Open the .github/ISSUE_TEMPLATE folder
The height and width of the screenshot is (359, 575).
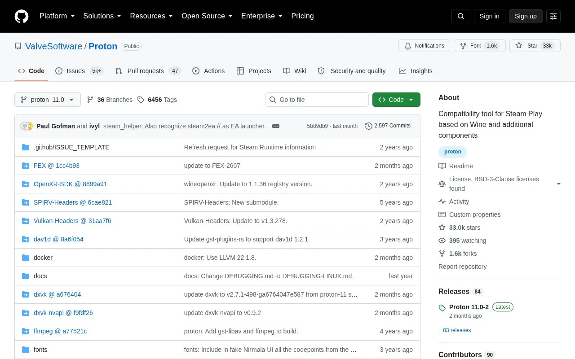coord(71,147)
